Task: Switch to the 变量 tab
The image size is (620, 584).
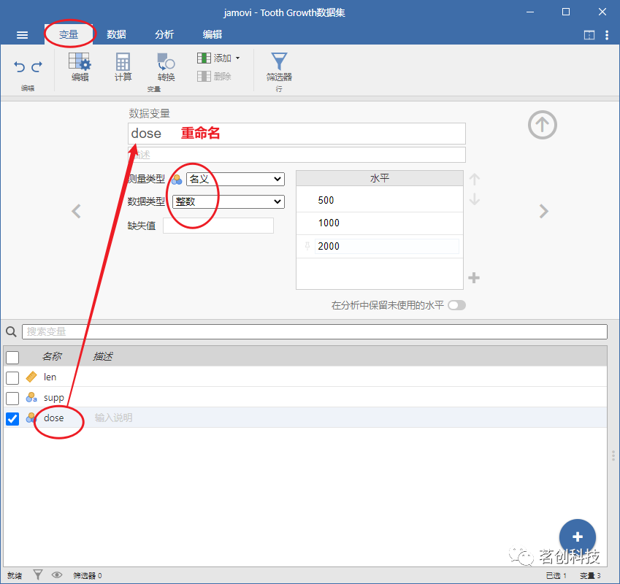Action: tap(69, 34)
